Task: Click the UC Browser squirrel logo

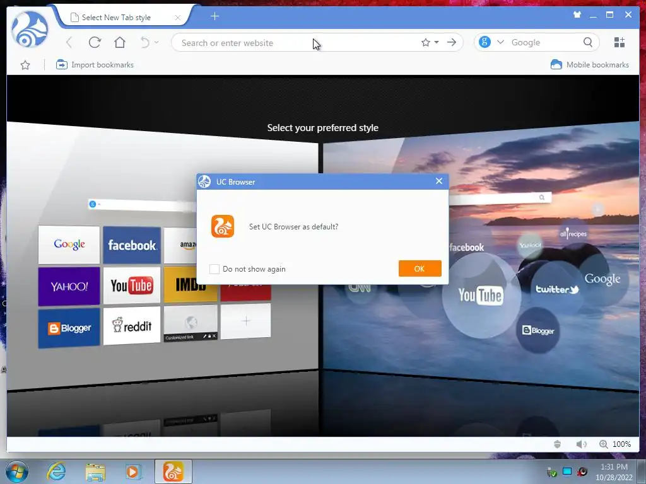Action: [30, 30]
